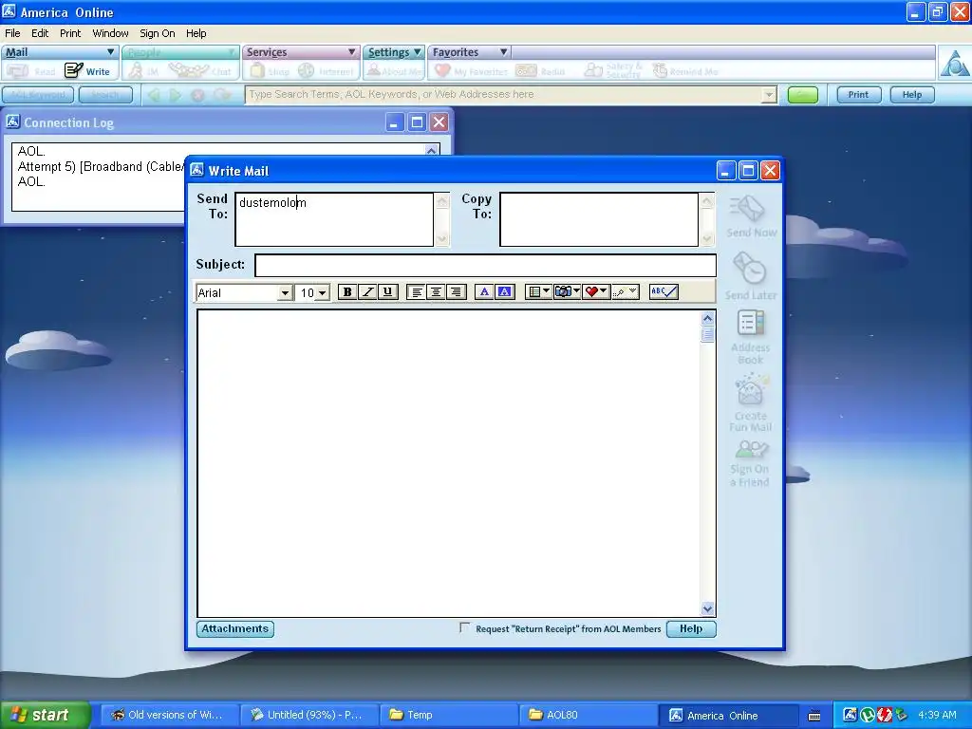Enable Request Return Receipt checkbox
The image size is (972, 729).
464,628
